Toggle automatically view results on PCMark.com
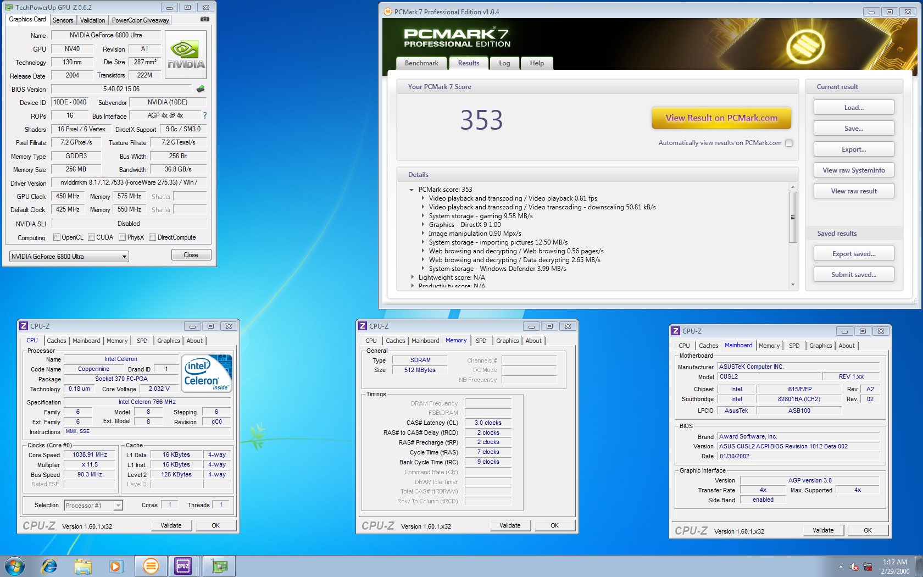Viewport: 923px width, 577px height. 788,143
